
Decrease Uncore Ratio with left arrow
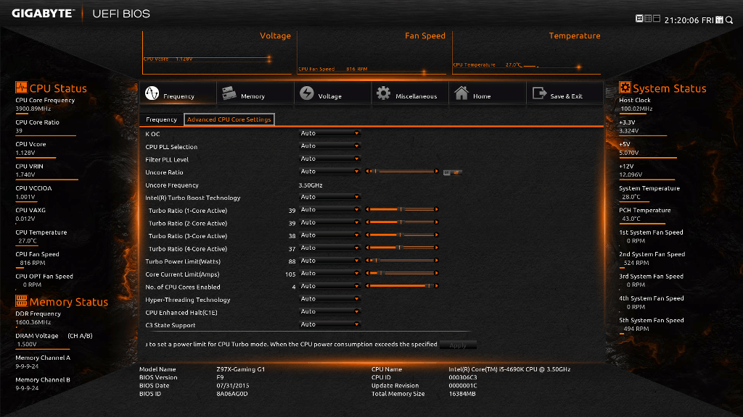point(367,171)
